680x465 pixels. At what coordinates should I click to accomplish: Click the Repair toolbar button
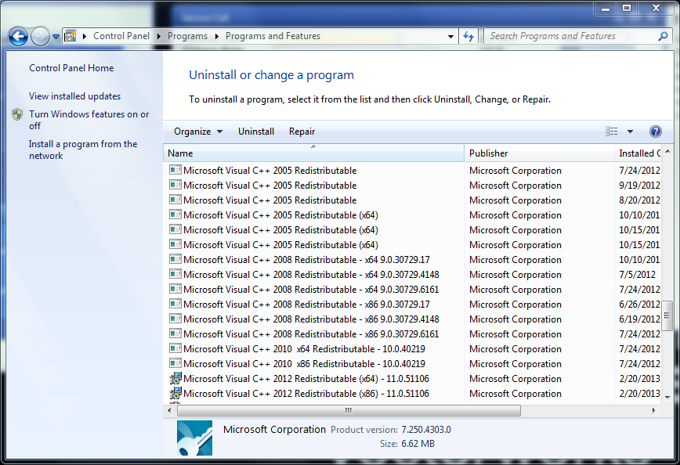click(x=302, y=132)
